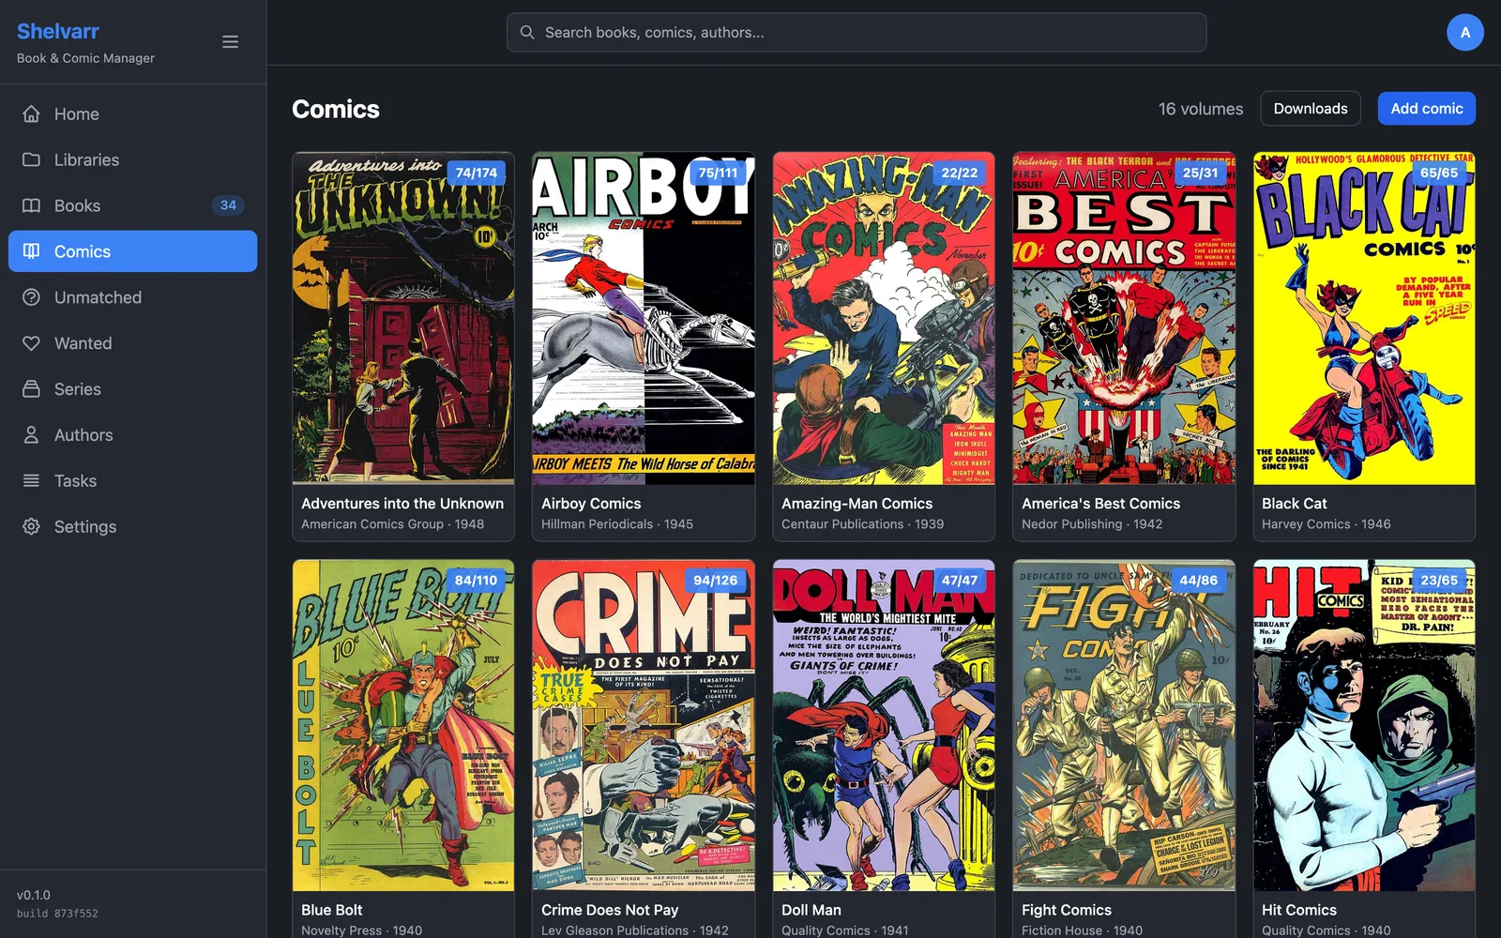Click the 74/174 progress badge
1501x938 pixels.
point(477,173)
